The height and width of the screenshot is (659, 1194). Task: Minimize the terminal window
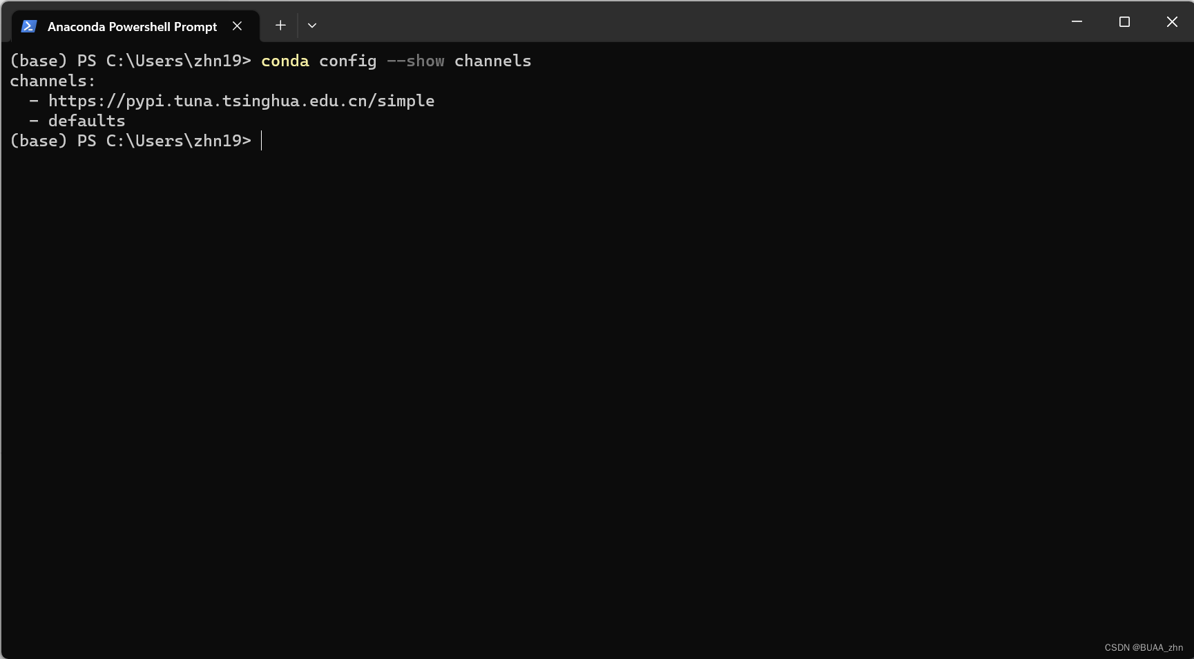1077,22
